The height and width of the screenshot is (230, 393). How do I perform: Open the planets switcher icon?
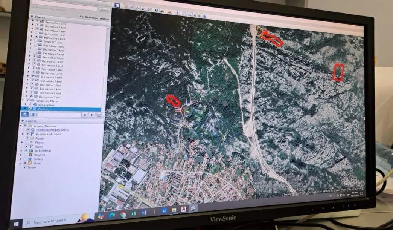tap(170, 12)
